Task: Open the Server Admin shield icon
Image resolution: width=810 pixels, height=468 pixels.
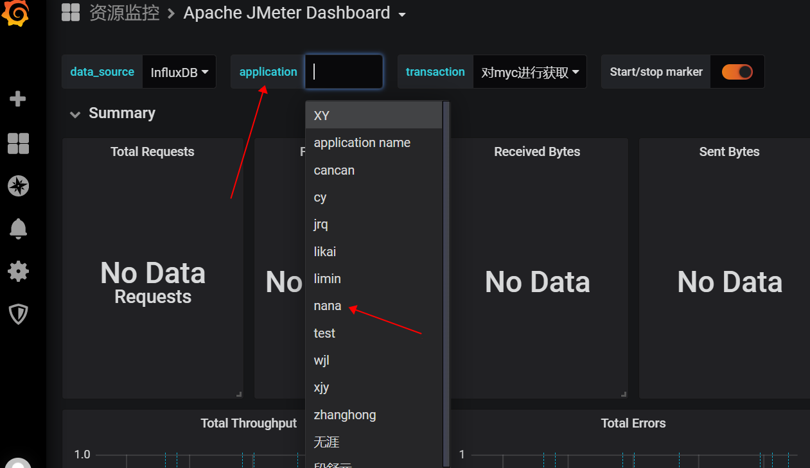Action: pyautogui.click(x=18, y=314)
